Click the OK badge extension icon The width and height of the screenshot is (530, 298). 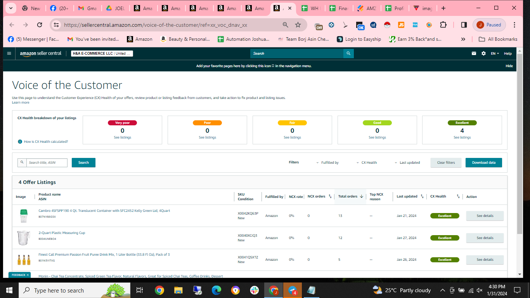coord(360,26)
